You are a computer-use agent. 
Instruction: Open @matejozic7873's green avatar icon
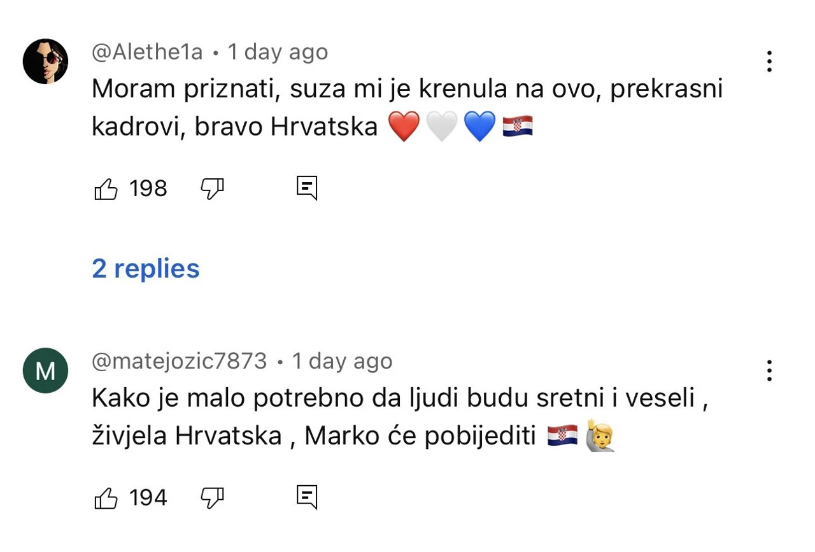pos(45,370)
